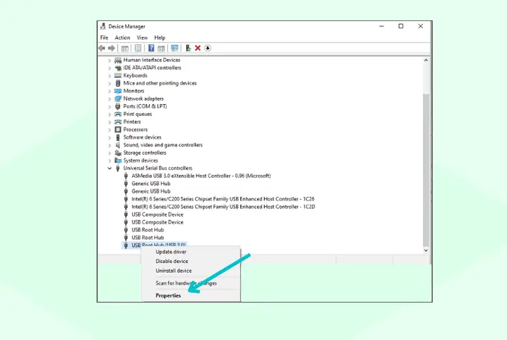Click the scrollbar up arrow
Screen dimensions: 507x340
tap(426, 60)
